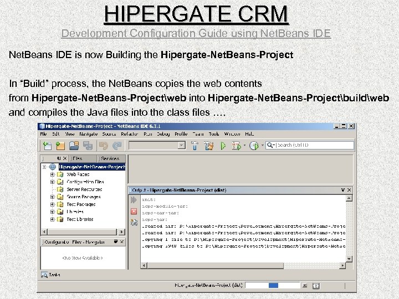
Task: Click the New Project toolbar icon
Action: tap(60, 146)
